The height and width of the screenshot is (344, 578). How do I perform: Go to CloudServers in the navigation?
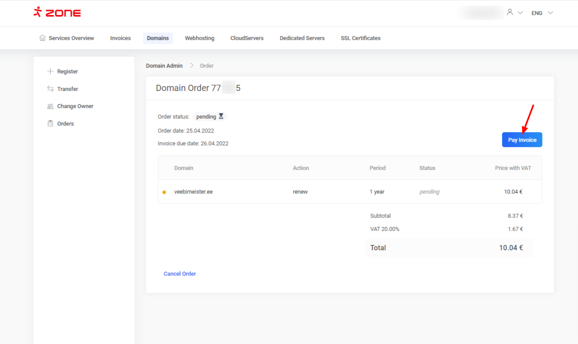[247, 38]
